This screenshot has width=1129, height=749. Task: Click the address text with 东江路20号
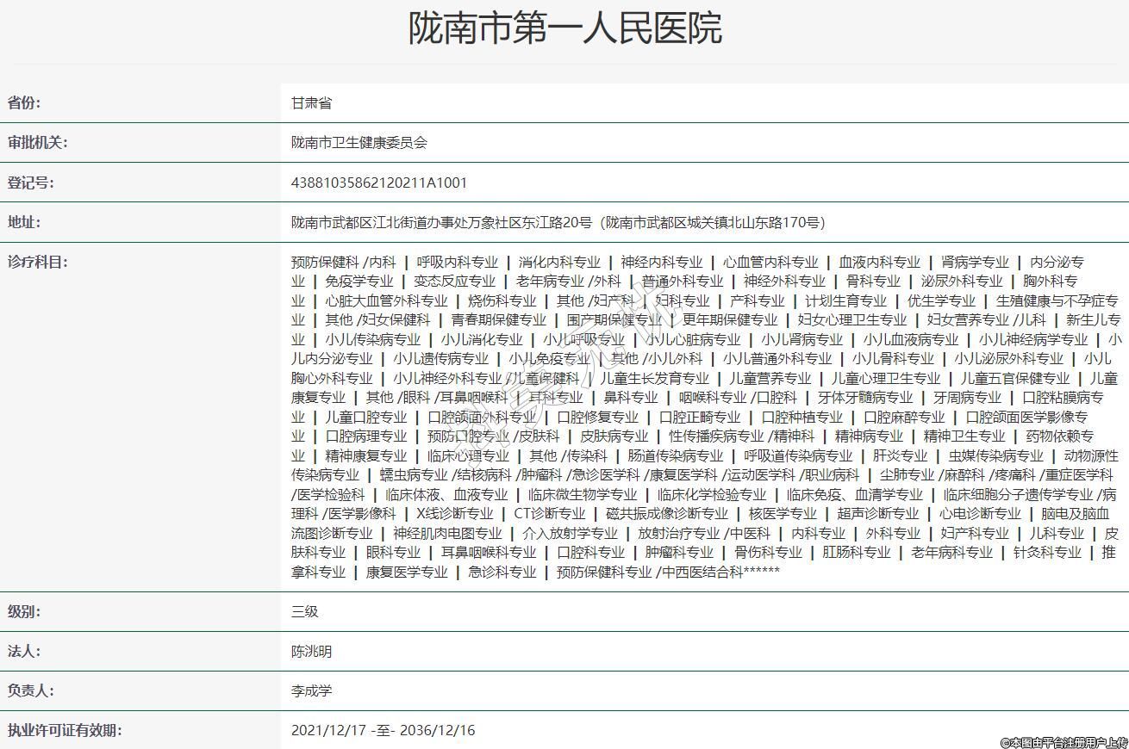click(558, 222)
